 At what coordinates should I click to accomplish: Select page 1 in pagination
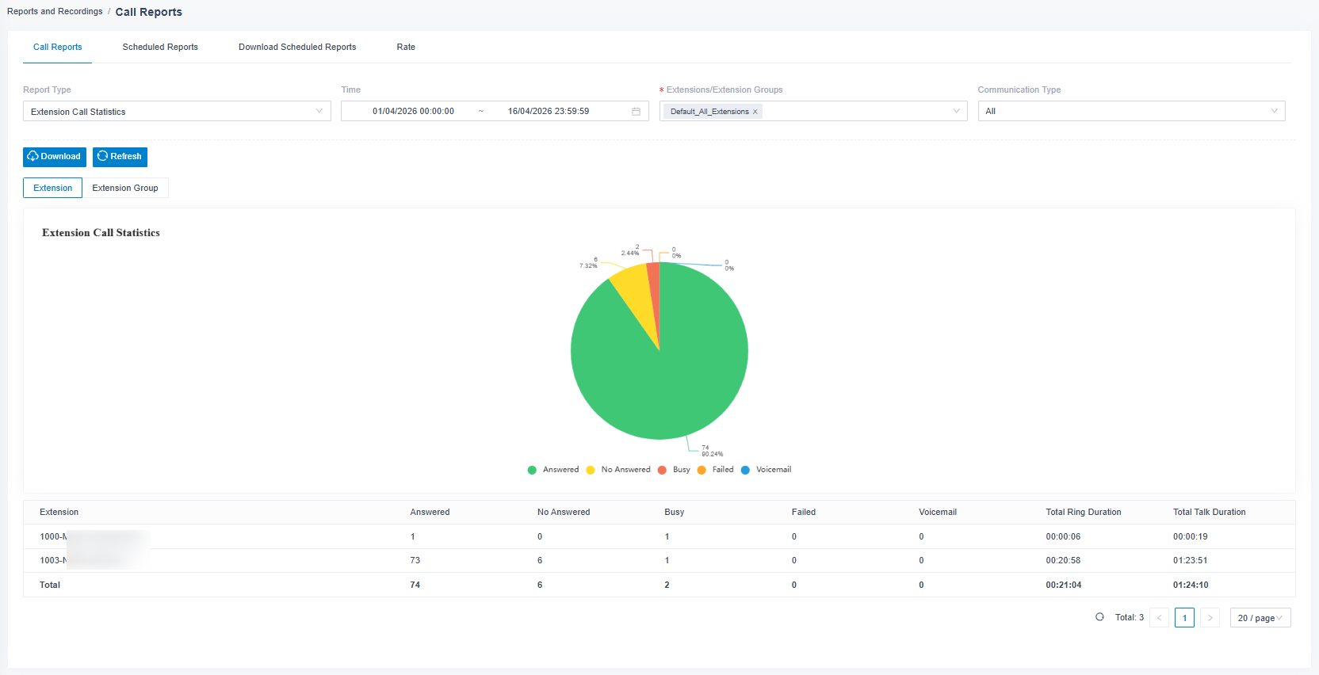1184,618
